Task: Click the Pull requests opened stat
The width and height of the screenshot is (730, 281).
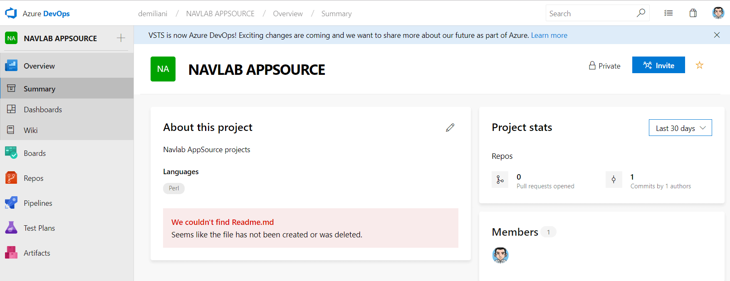Action: 545,181
